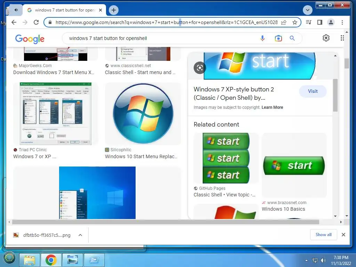Select Windows orb image from Silicophilic
Screen dimensions: 356x267
click(x=143, y=114)
